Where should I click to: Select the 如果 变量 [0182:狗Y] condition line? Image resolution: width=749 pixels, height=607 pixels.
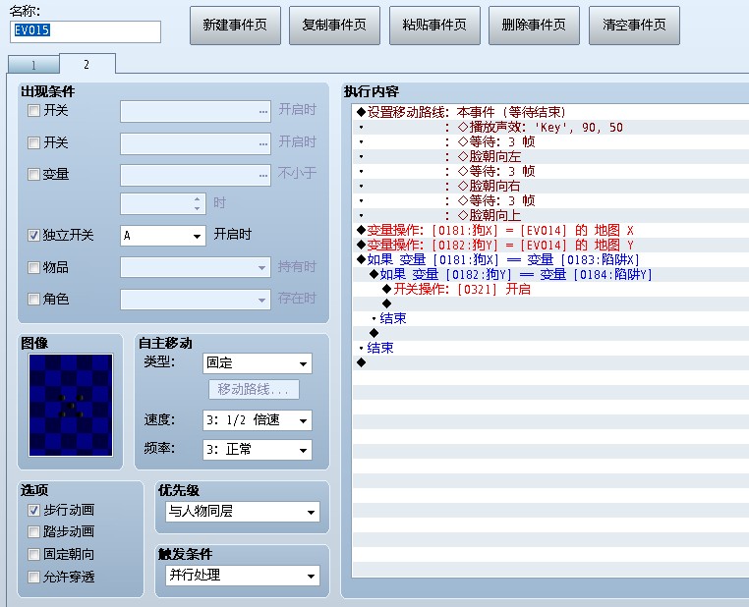(550, 274)
